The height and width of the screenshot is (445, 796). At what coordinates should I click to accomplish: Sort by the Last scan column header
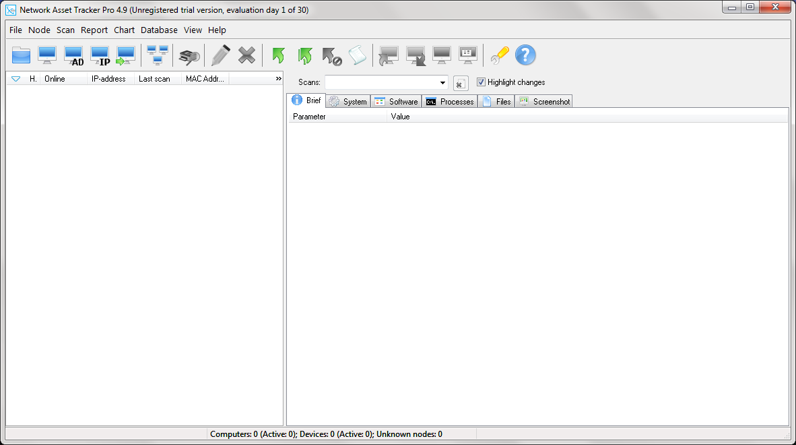click(158, 79)
